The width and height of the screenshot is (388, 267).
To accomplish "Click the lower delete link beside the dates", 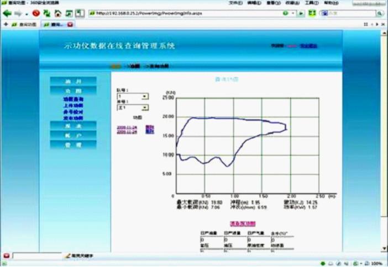I will click(x=150, y=132).
